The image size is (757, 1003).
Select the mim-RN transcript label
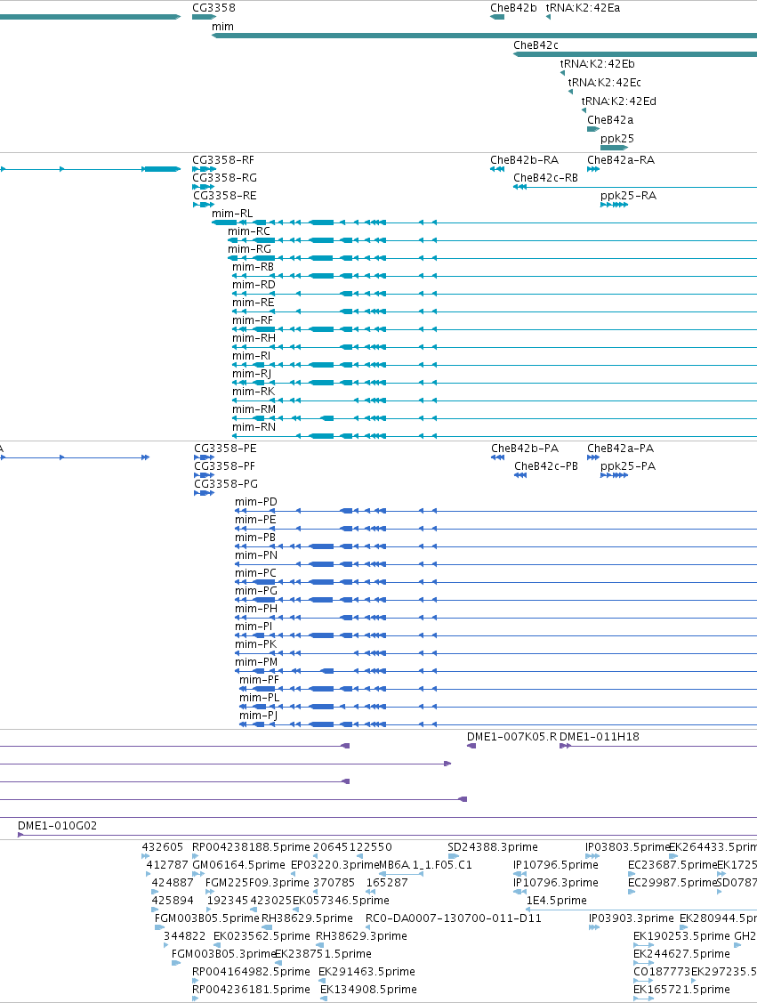(254, 427)
